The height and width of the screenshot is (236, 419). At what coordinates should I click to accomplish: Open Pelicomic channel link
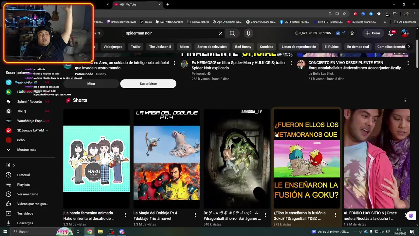click(199, 74)
